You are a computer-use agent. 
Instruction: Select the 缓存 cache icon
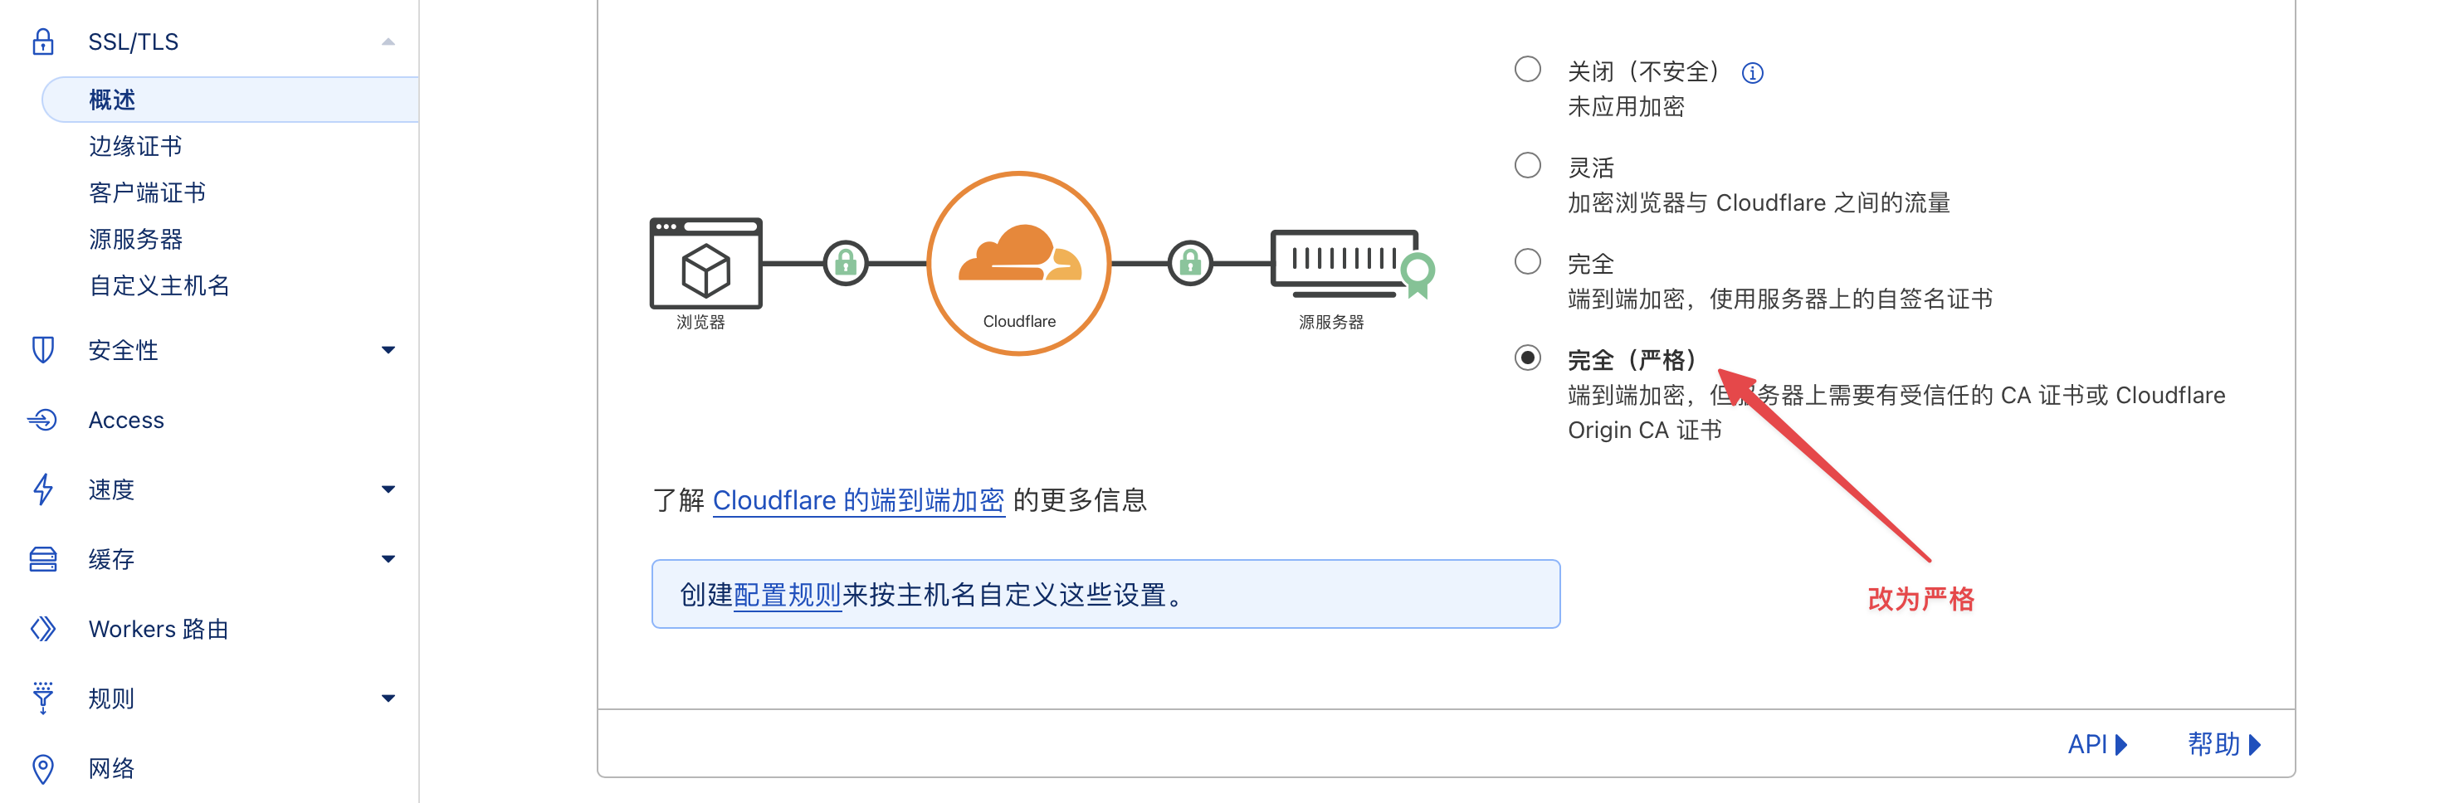tap(43, 557)
